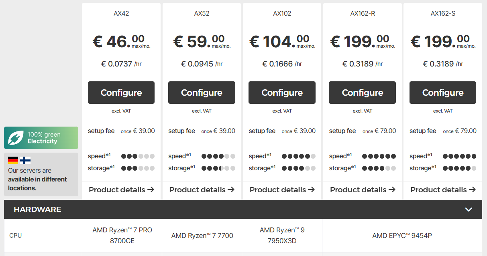Open Product details for AX42
Screen dimensions: 487x256
(121, 189)
